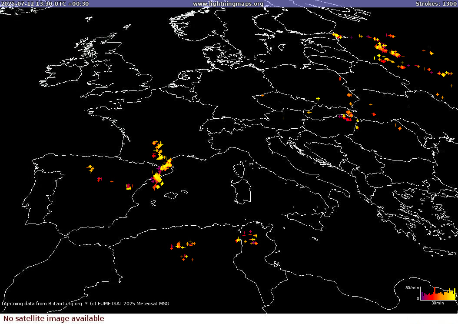Click the island of Sardinia on map
Screen dimensions: 458x324
242,190
